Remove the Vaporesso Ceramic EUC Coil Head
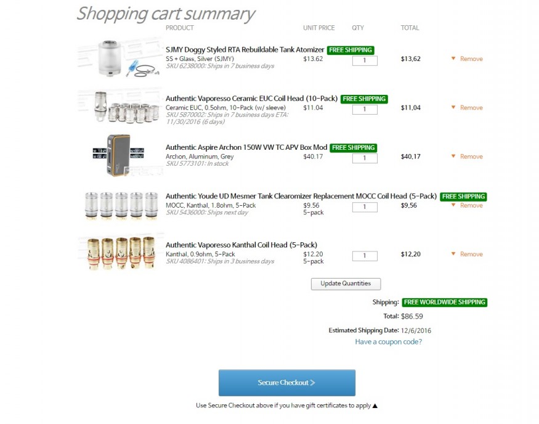This screenshot has width=539, height=424. 471,108
